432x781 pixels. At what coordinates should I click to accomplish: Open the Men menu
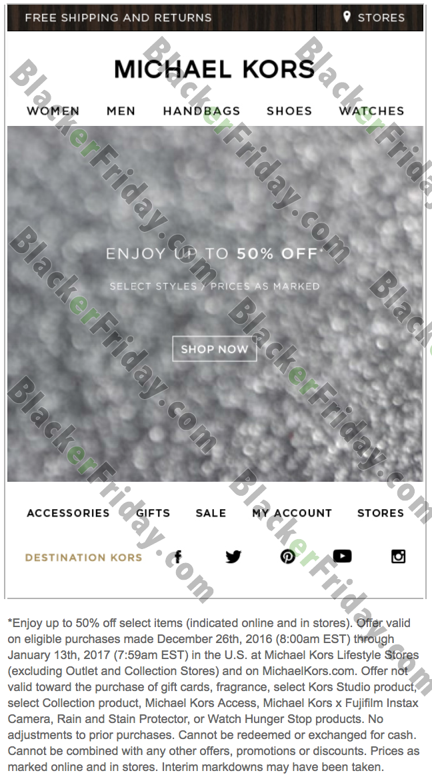(121, 111)
